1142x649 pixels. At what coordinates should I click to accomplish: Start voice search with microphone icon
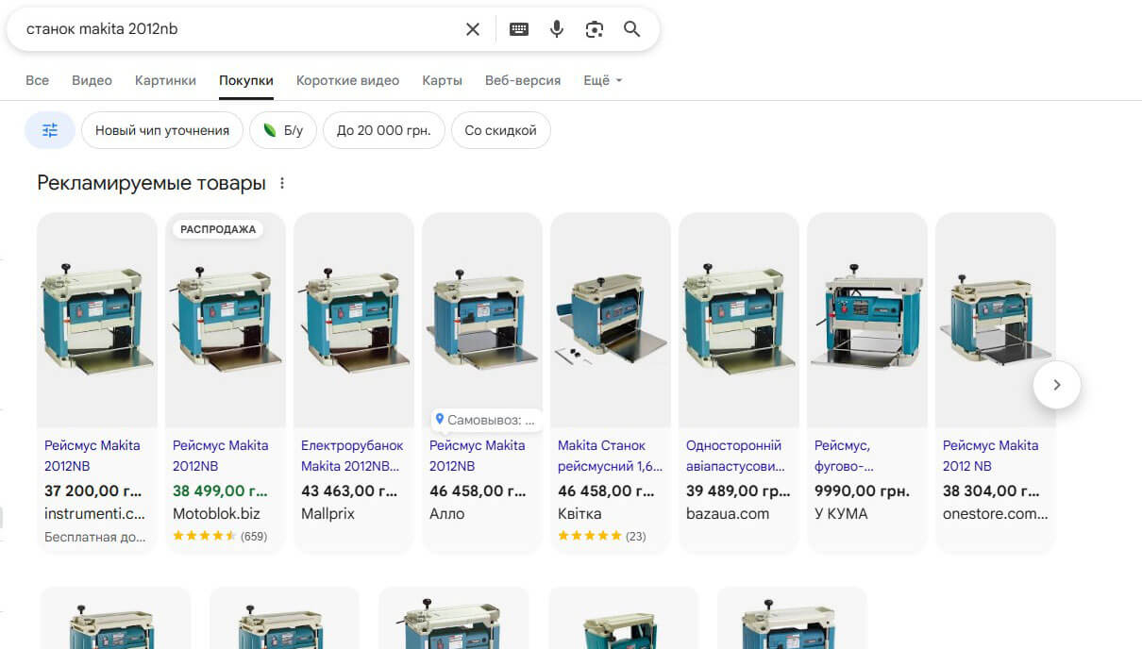point(557,29)
